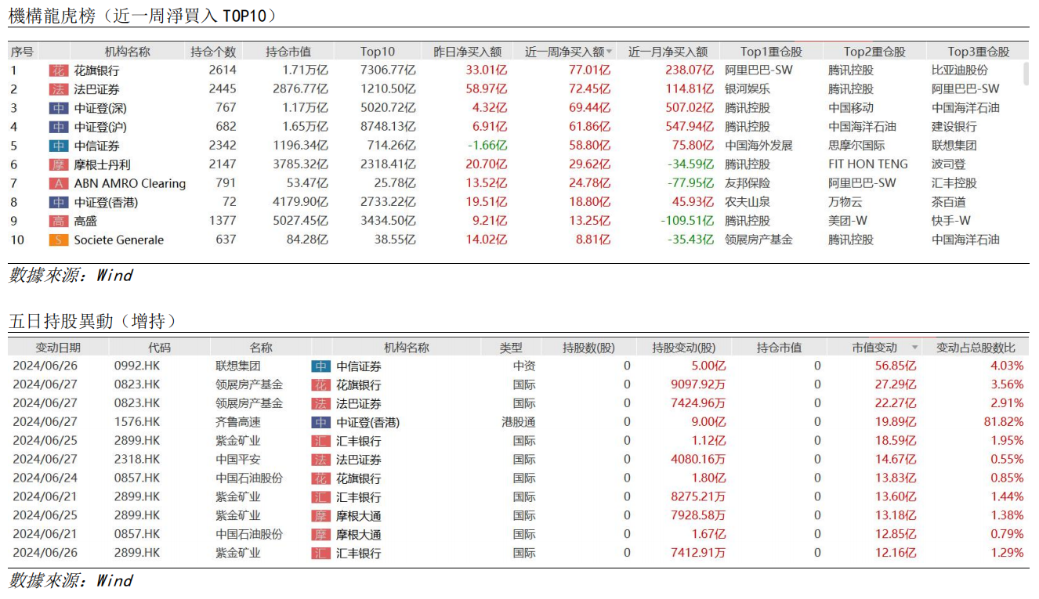Click 花旗银行 icon in rank 1 row

[58, 70]
